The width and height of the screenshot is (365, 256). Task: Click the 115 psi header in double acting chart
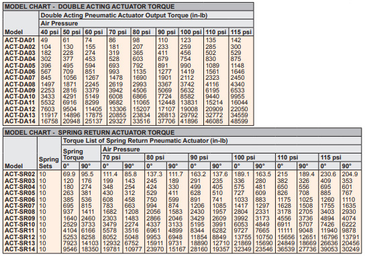point(241,32)
